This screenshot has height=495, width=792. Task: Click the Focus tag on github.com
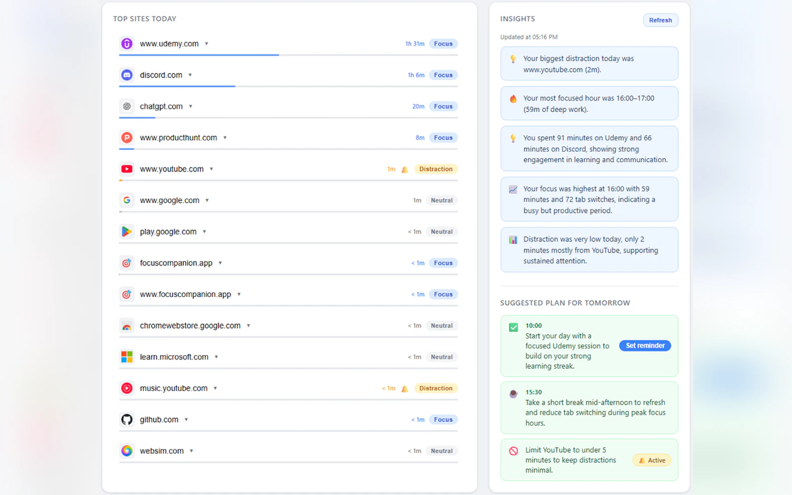pyautogui.click(x=443, y=419)
